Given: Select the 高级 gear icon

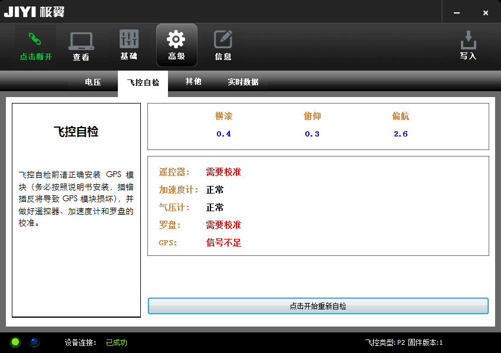Looking at the screenshot, I should [x=176, y=39].
